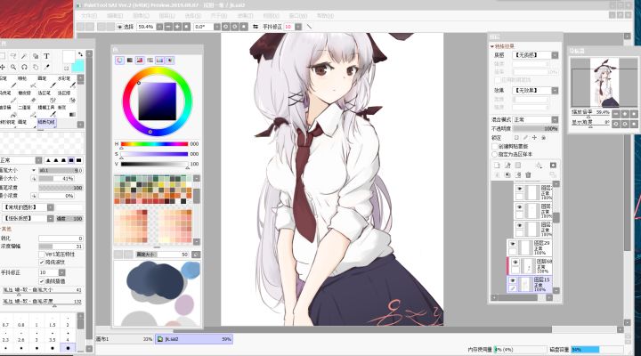Switch to the 画布1 canvas tab
Image resolution: width=641 pixels, height=356 pixels.
125,339
